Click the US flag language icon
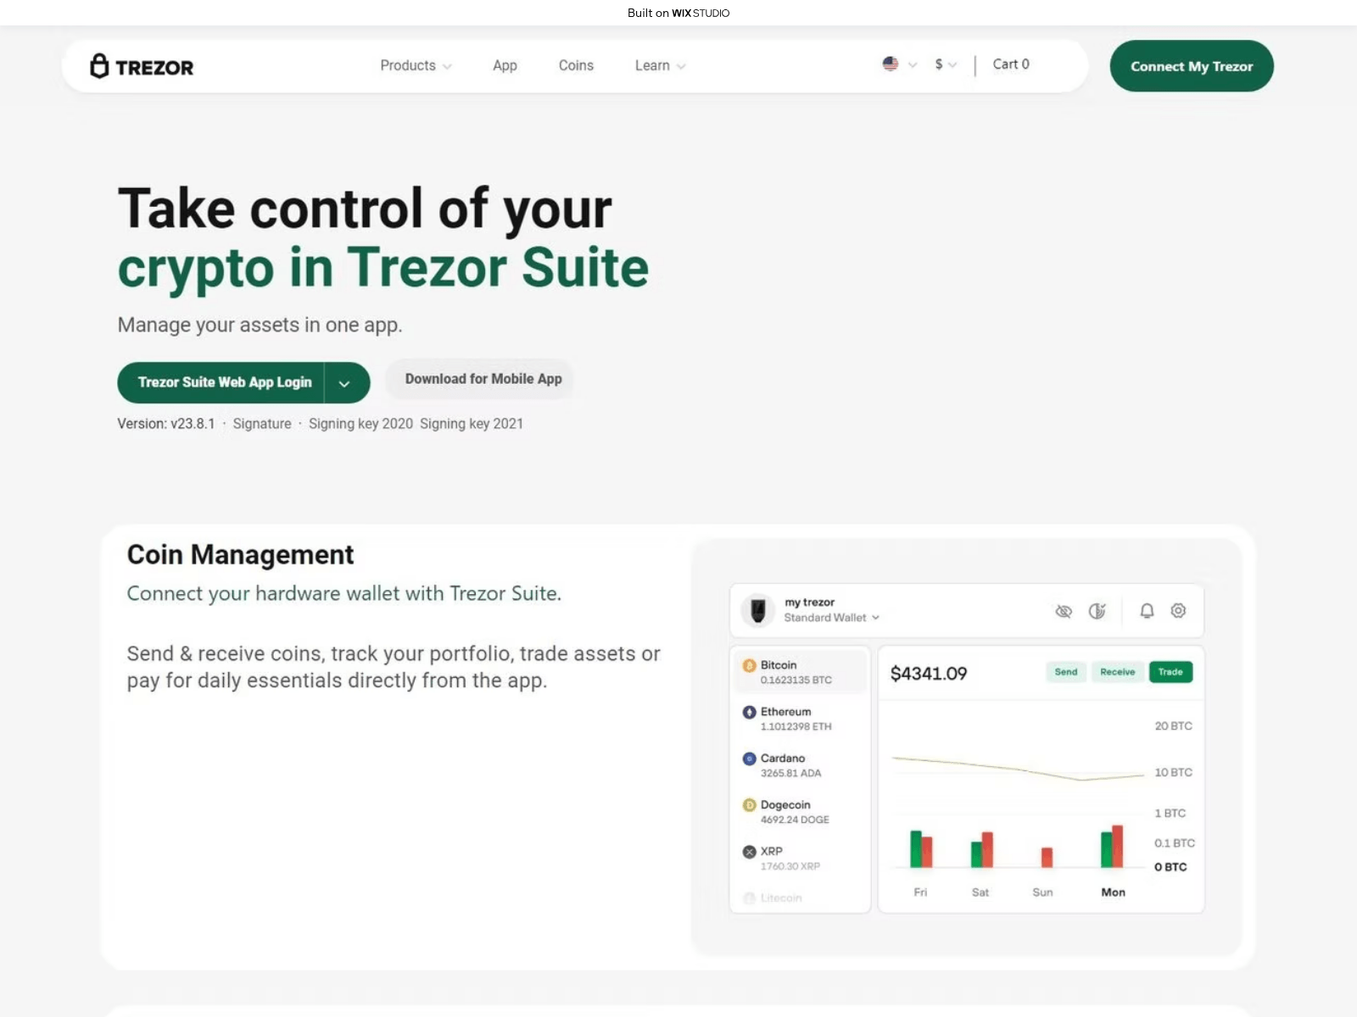The image size is (1357, 1017). tap(890, 64)
